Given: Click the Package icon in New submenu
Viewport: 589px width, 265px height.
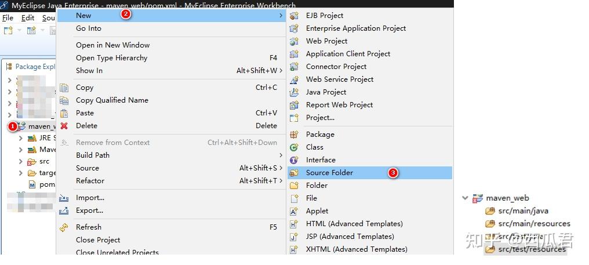Looking at the screenshot, I should click(294, 134).
